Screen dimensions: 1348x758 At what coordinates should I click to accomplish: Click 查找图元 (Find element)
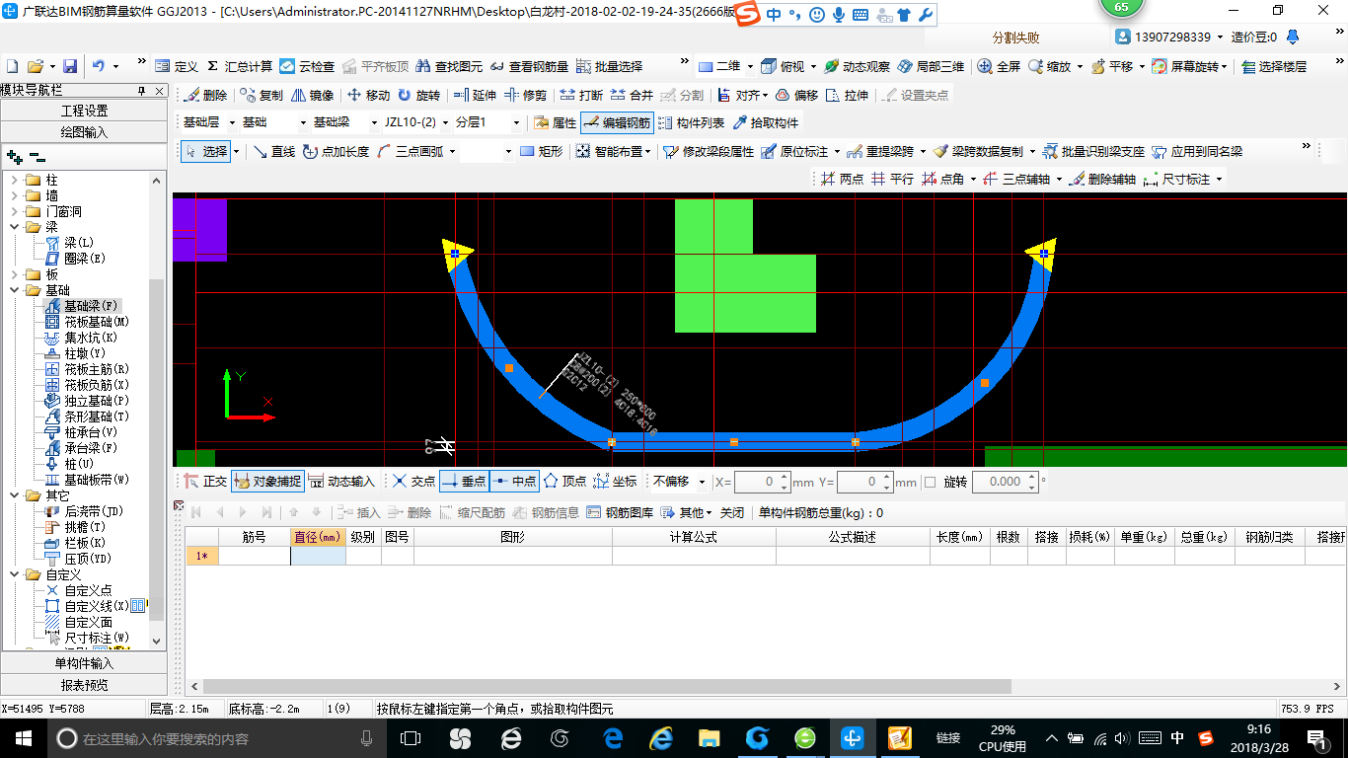click(x=449, y=67)
